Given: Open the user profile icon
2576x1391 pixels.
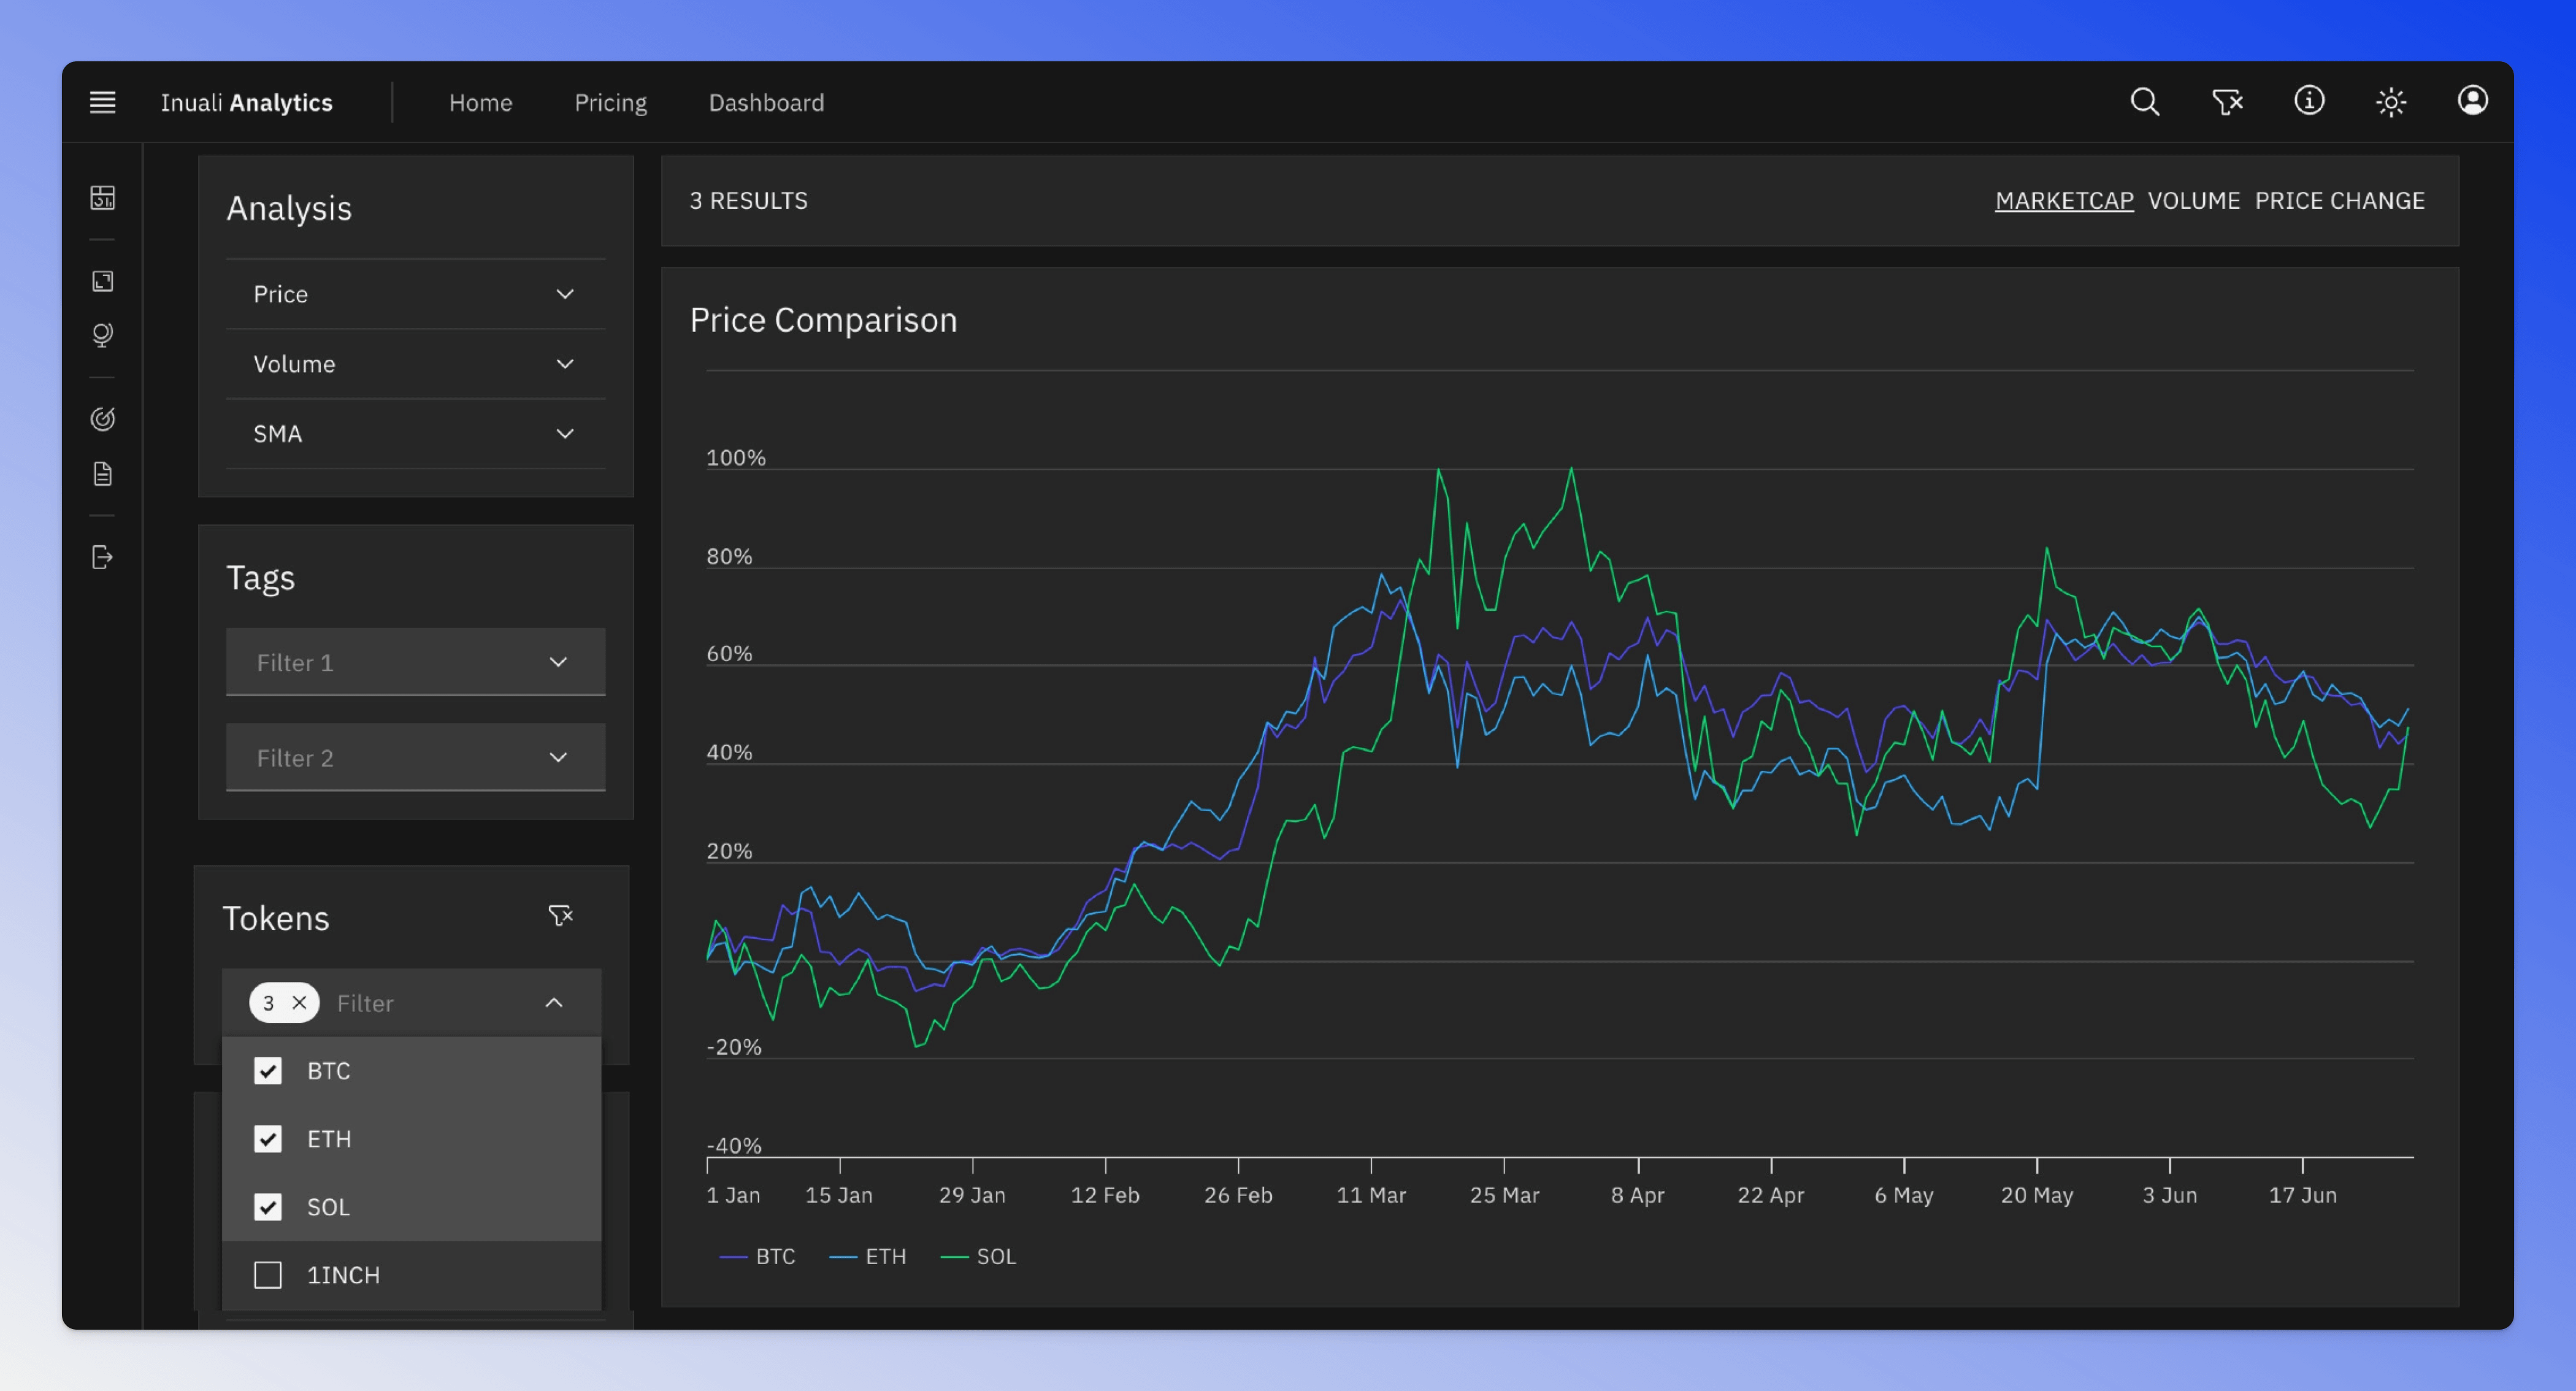Looking at the screenshot, I should pyautogui.click(x=2473, y=101).
